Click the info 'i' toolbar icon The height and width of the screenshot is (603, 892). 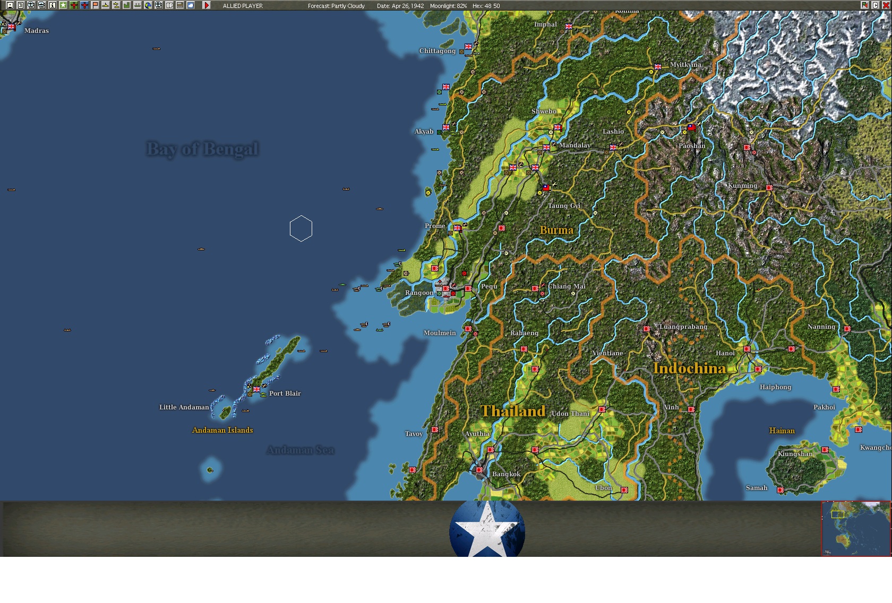(53, 5)
